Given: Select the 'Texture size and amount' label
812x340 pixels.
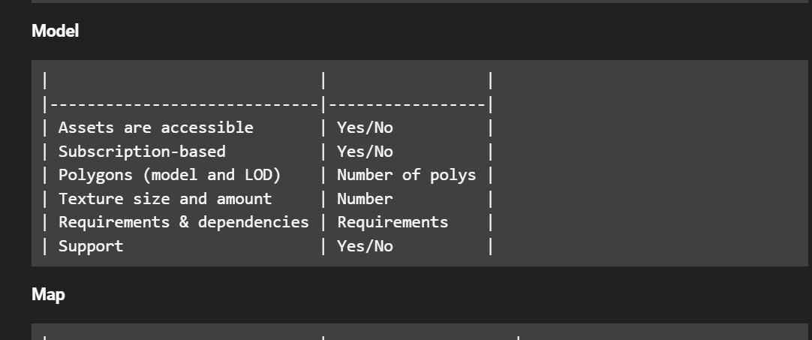Looking at the screenshot, I should 165,199.
